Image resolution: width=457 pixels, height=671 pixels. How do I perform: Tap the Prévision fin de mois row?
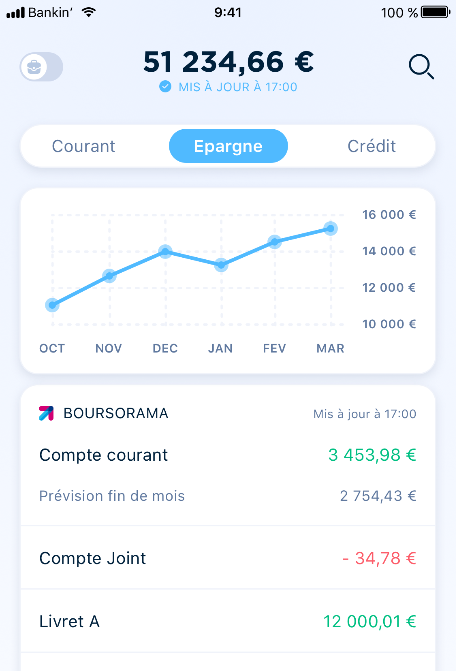[x=228, y=496]
